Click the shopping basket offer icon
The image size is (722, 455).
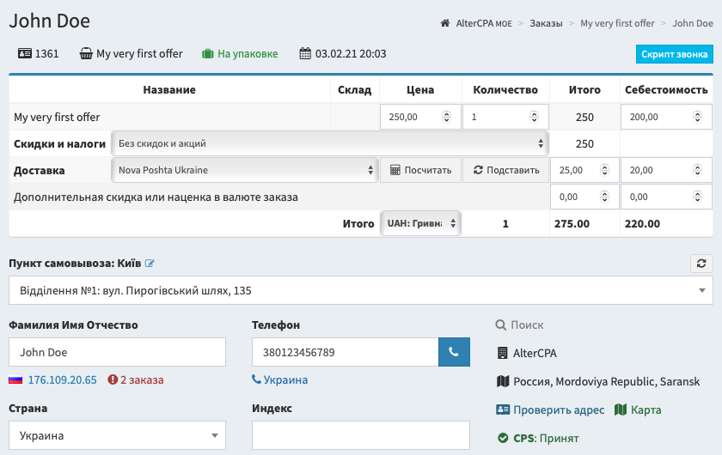coord(86,53)
